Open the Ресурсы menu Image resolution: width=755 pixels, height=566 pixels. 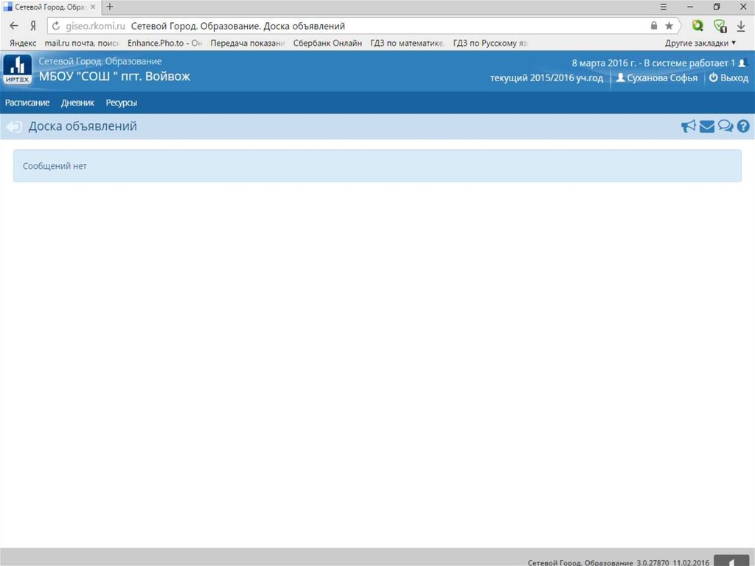pos(122,103)
